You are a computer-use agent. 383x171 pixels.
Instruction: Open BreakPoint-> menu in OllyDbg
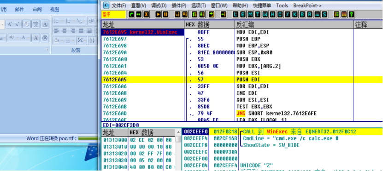pyautogui.click(x=307, y=6)
